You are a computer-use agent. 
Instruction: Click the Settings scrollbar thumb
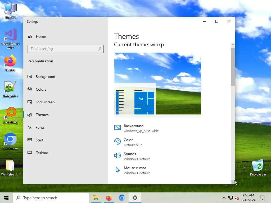pyautogui.click(x=233, y=67)
